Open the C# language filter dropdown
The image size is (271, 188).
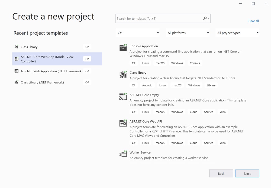click(137, 33)
